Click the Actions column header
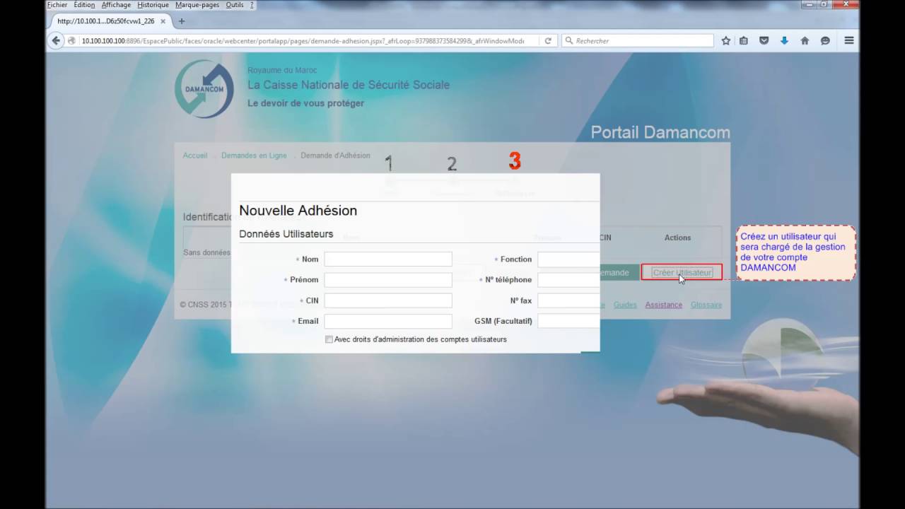 coord(677,238)
